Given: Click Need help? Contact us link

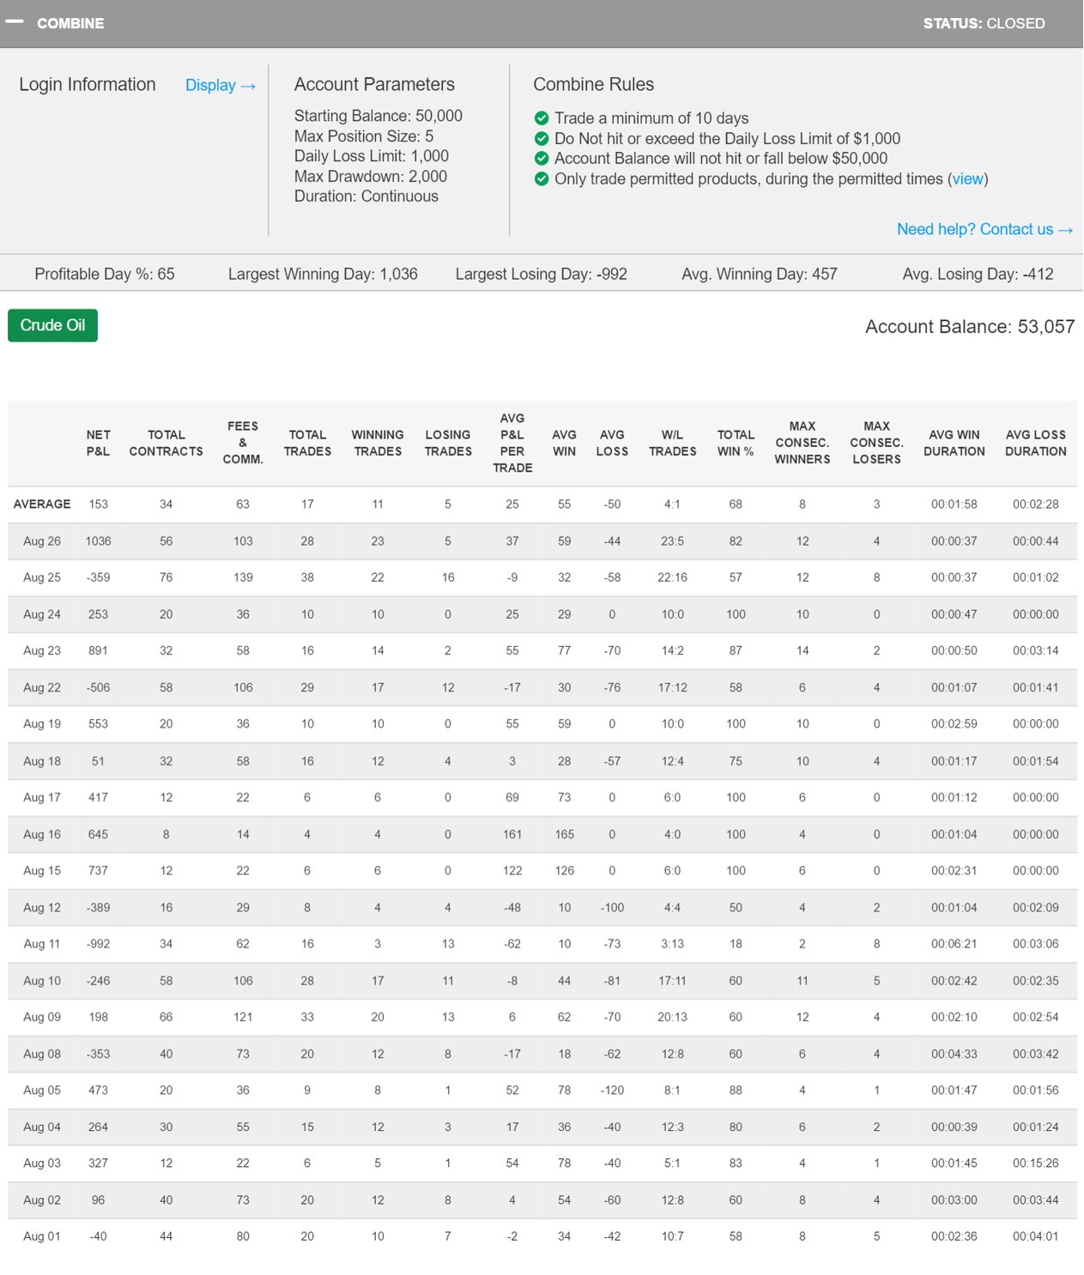Looking at the screenshot, I should click(x=984, y=229).
